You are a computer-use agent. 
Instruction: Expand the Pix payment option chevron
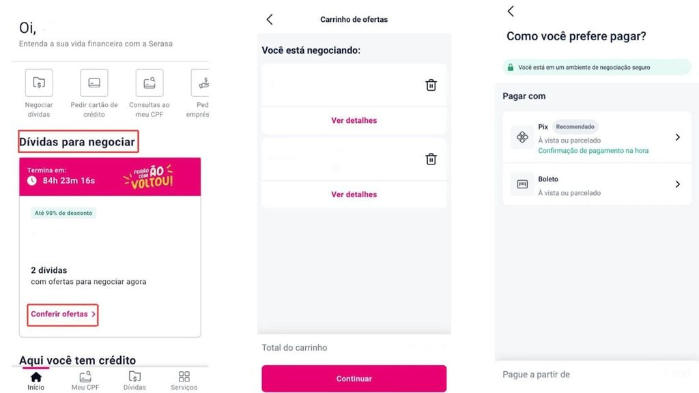(x=677, y=137)
